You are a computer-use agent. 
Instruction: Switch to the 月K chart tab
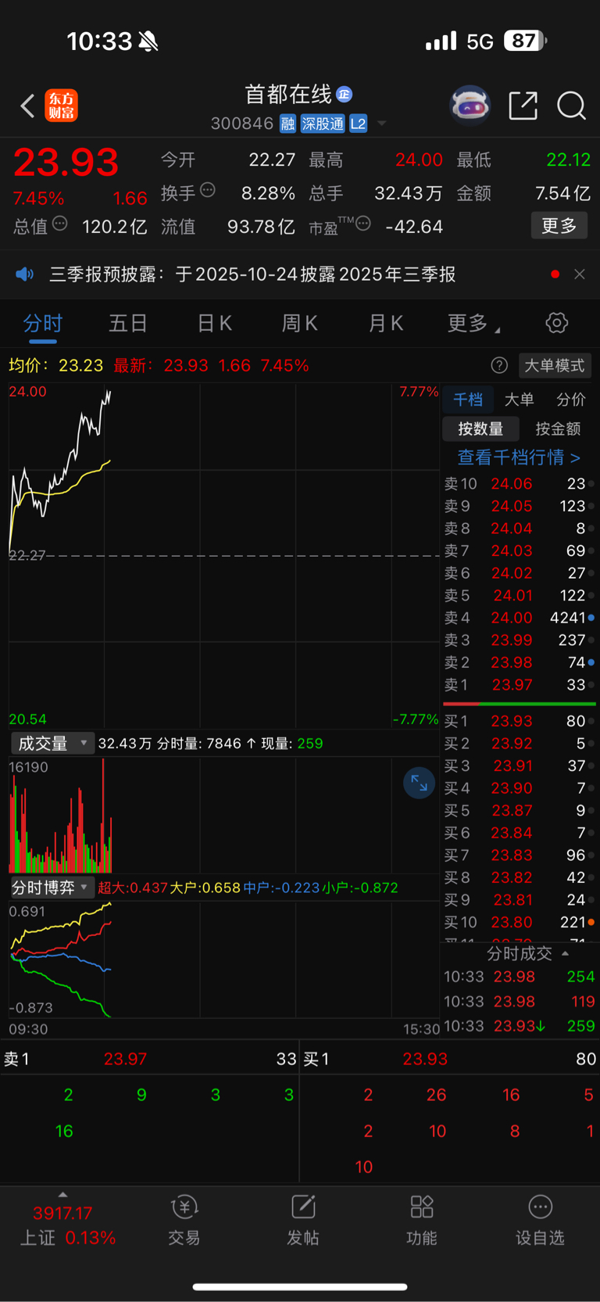(x=385, y=323)
